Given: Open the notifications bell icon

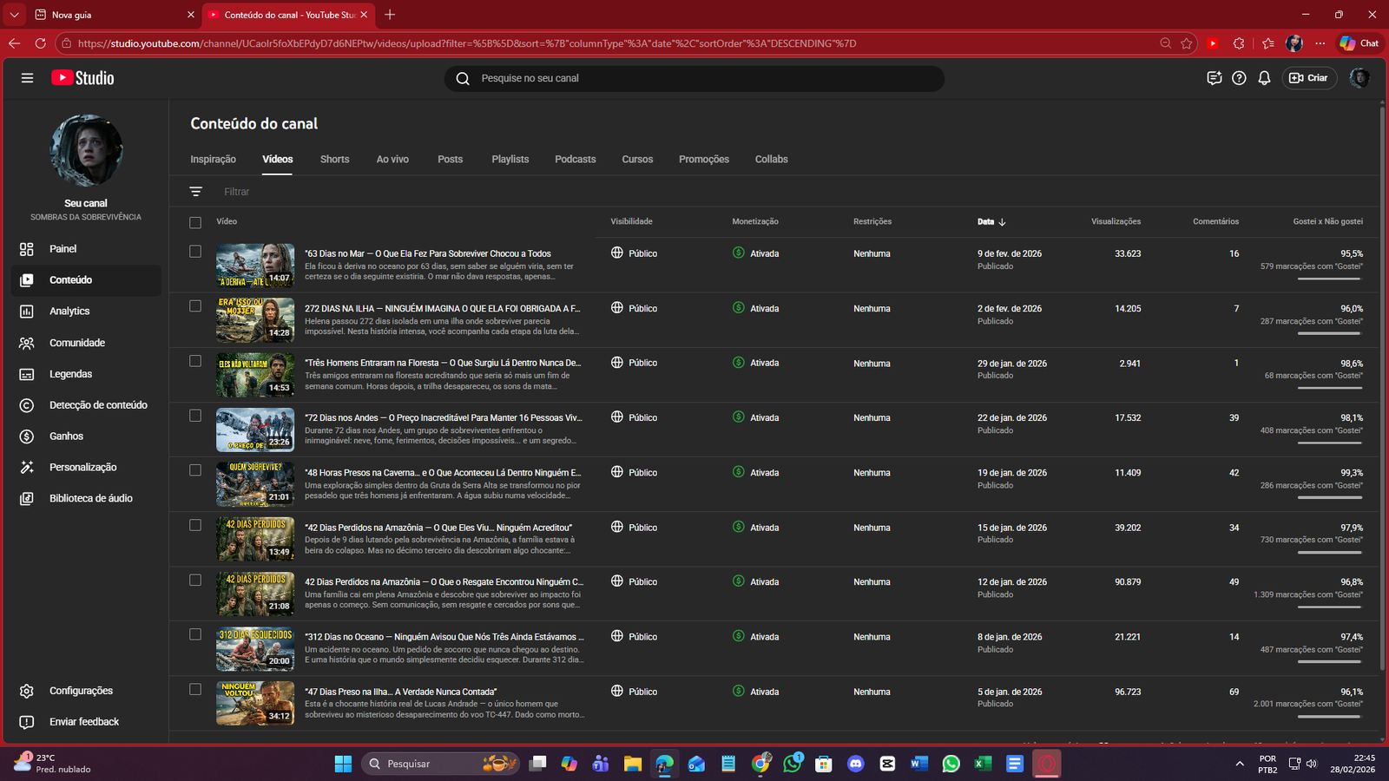Looking at the screenshot, I should point(1264,78).
